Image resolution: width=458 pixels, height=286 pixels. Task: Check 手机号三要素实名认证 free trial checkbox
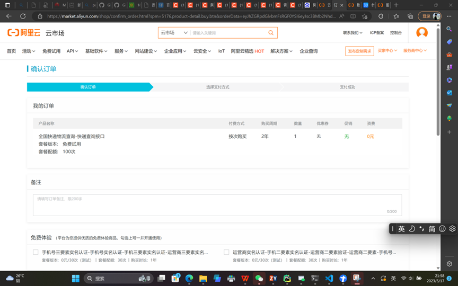[x=36, y=252]
